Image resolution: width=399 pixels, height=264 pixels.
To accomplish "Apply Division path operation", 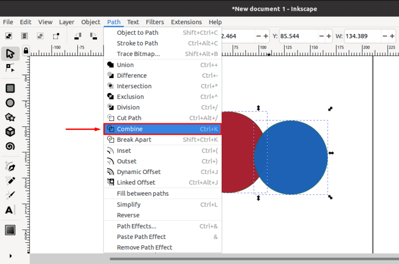I will click(163, 108).
